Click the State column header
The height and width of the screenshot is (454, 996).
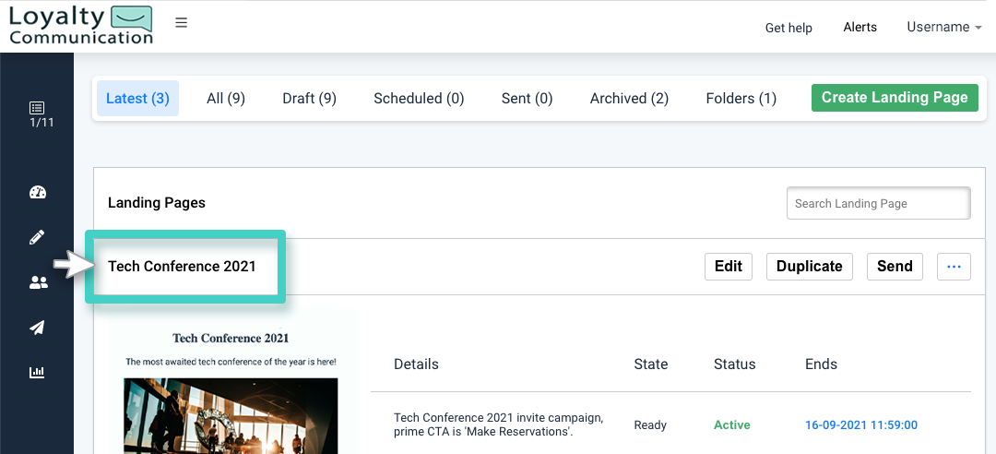[x=650, y=364]
